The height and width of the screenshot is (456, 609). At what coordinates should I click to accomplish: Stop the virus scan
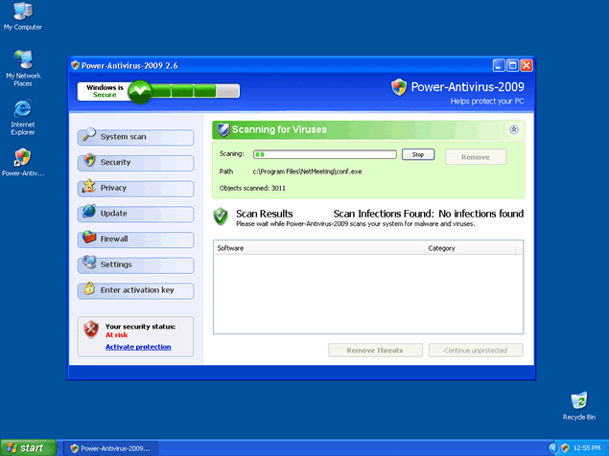(x=417, y=154)
